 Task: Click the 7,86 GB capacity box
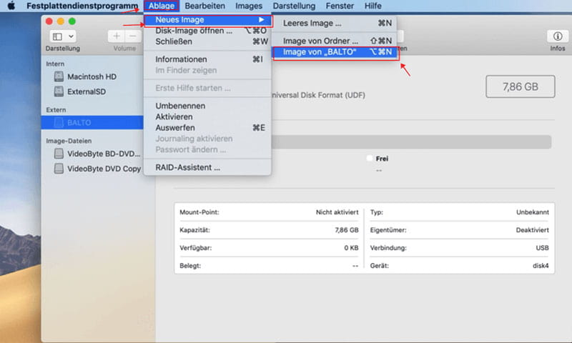520,86
